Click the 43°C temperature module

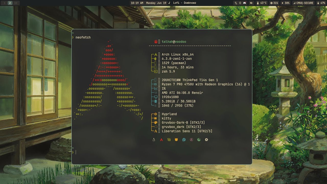point(262,3)
